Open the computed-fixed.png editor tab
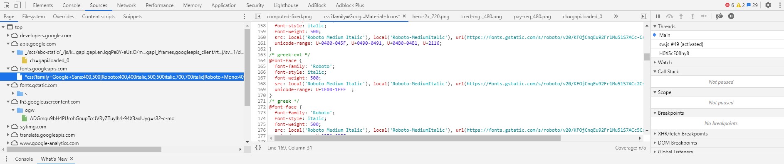Viewport: 784px width, 164px height. (x=289, y=16)
